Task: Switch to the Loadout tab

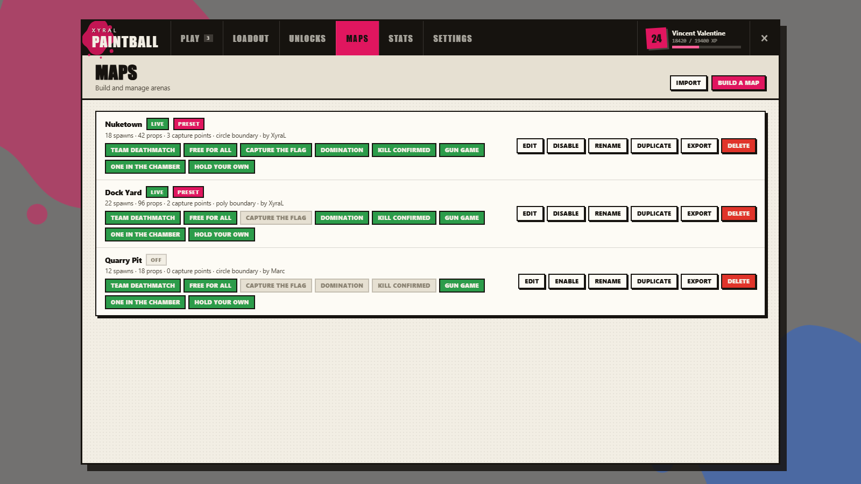Action: [251, 38]
